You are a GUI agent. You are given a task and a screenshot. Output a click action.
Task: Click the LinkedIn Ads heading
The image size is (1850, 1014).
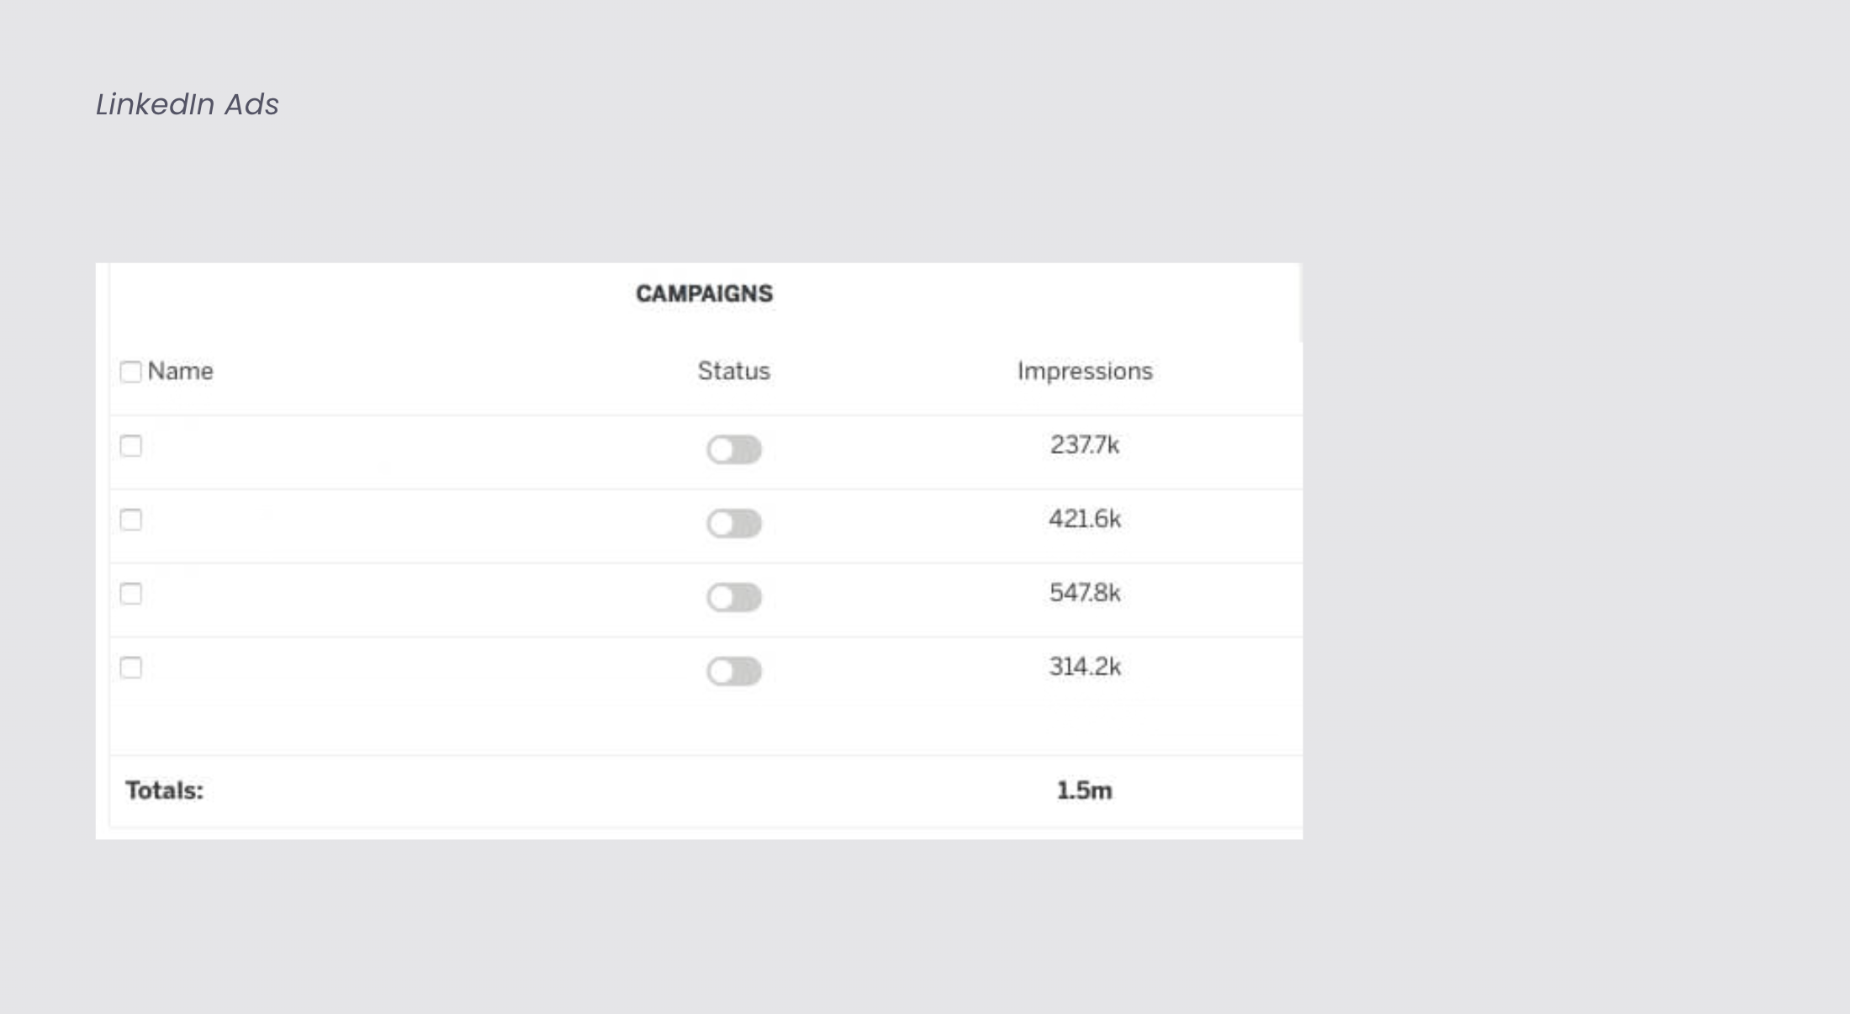187,104
